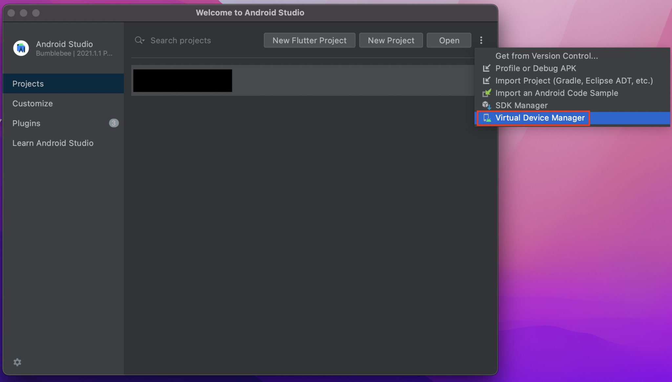Select Get from Version Control menu entry

(x=546, y=56)
